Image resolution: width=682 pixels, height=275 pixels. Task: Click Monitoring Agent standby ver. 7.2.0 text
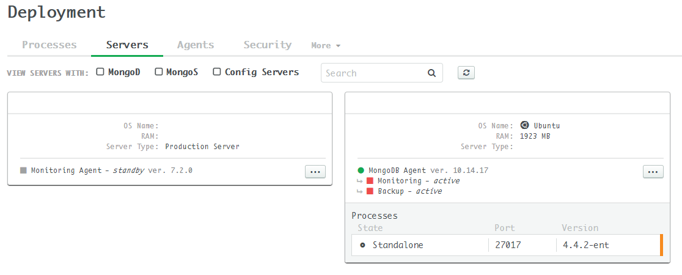pos(112,170)
